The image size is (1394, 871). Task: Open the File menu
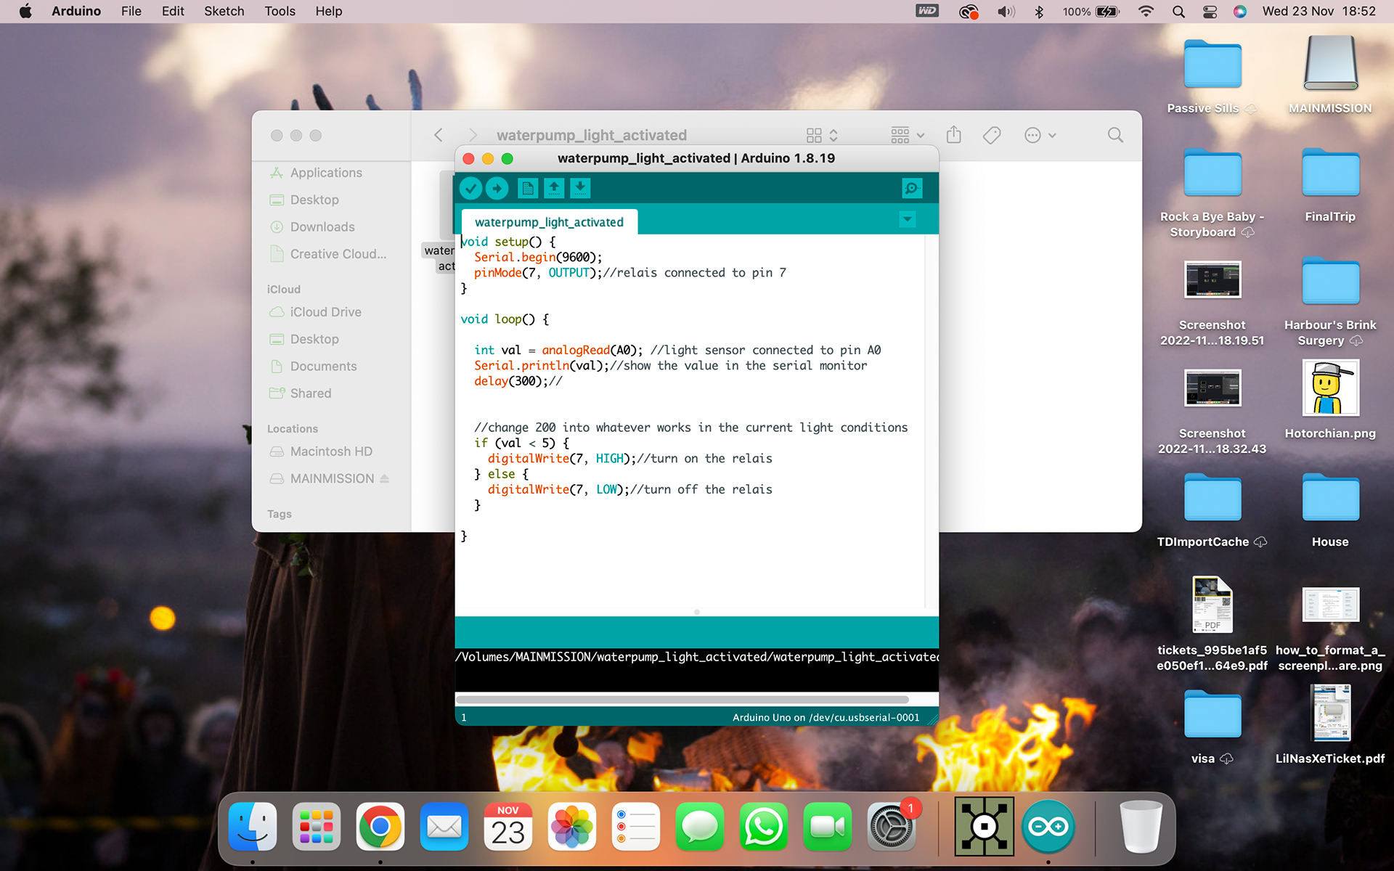click(x=131, y=11)
